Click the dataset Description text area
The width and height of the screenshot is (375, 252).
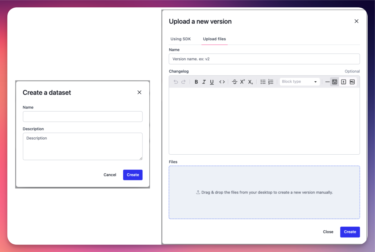tap(83, 146)
